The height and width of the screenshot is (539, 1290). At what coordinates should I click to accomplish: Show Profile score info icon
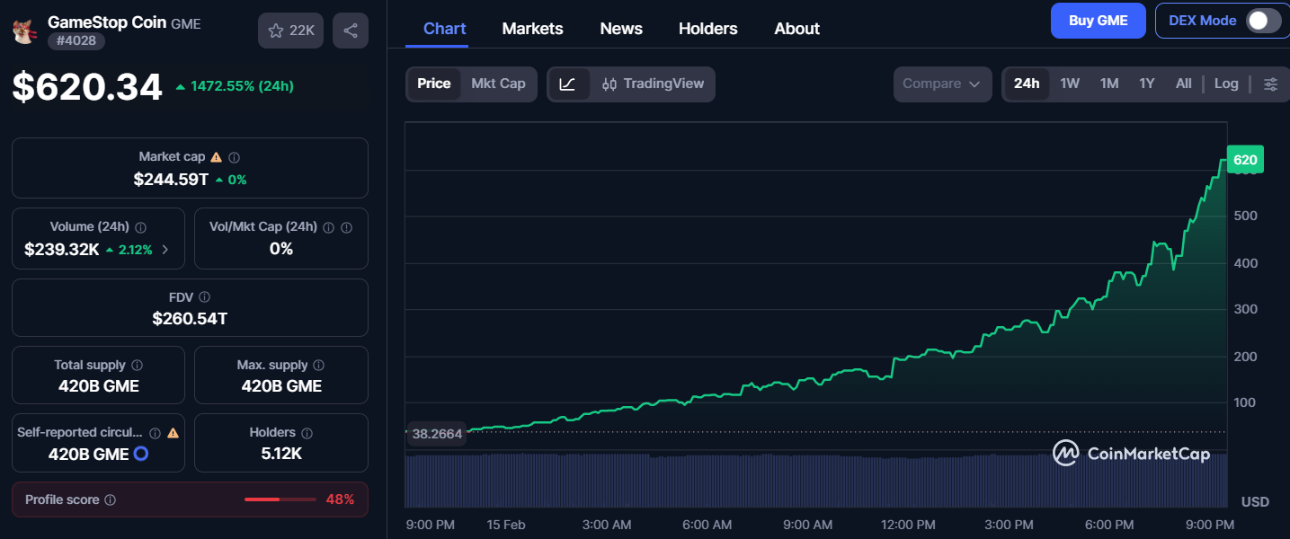click(x=110, y=499)
